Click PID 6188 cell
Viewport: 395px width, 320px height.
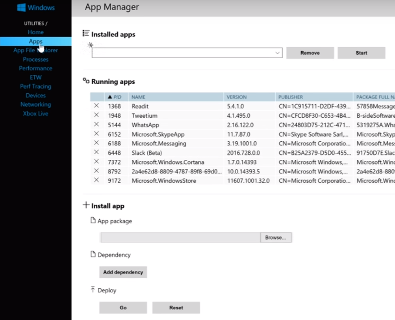[x=114, y=144]
